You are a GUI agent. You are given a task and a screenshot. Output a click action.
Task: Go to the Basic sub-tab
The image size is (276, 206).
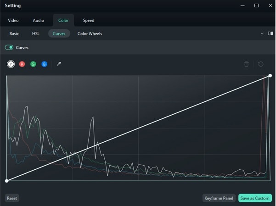[14, 33]
